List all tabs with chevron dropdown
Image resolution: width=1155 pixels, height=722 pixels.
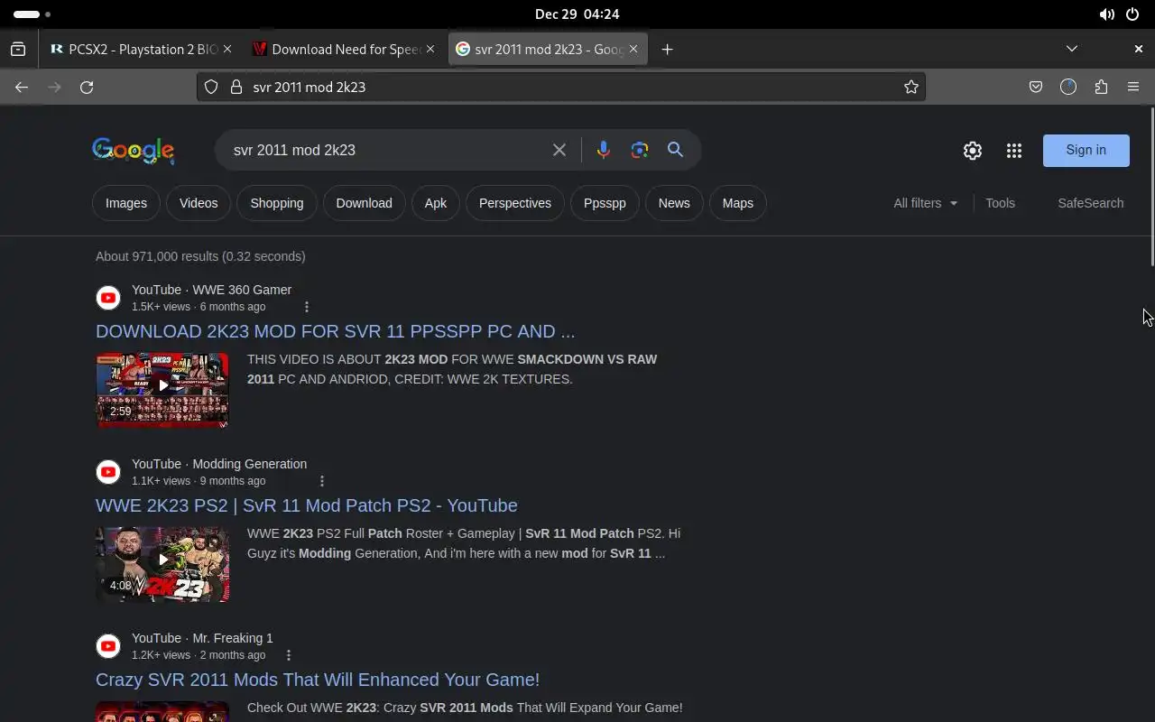(1072, 49)
